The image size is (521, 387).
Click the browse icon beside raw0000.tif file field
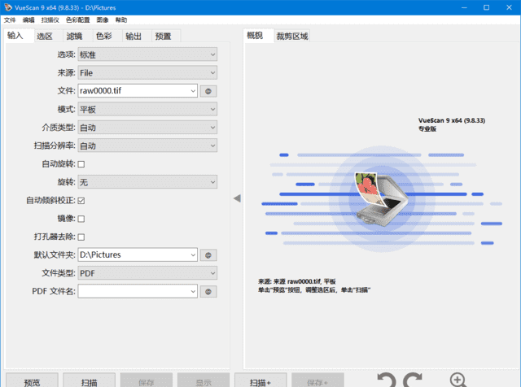click(208, 91)
